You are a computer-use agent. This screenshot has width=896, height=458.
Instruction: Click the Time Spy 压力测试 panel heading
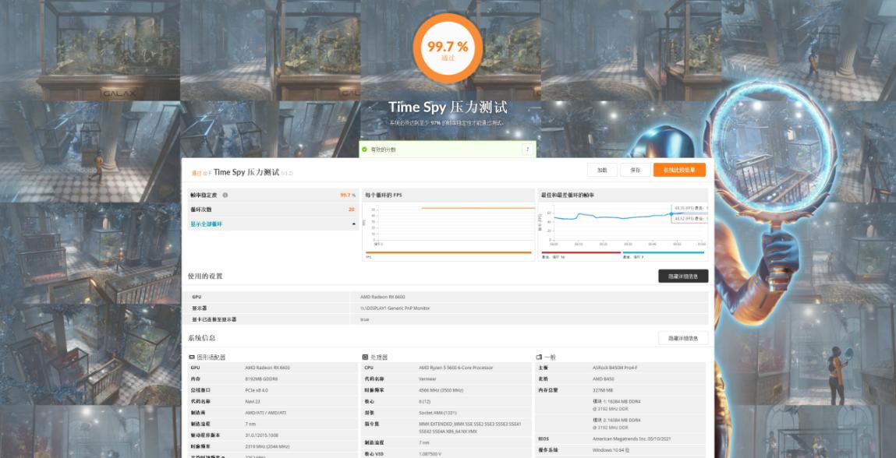tap(246, 172)
